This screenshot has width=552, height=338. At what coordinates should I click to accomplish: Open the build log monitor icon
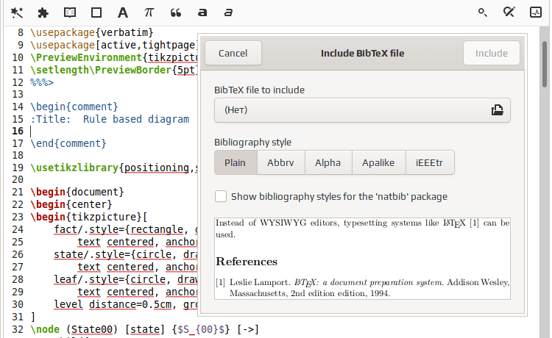point(536,12)
